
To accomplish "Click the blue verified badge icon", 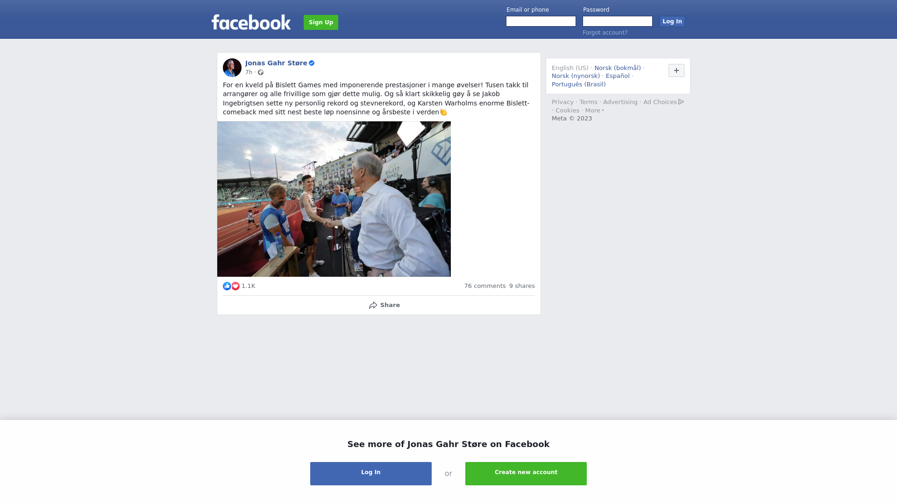I will (x=312, y=63).
